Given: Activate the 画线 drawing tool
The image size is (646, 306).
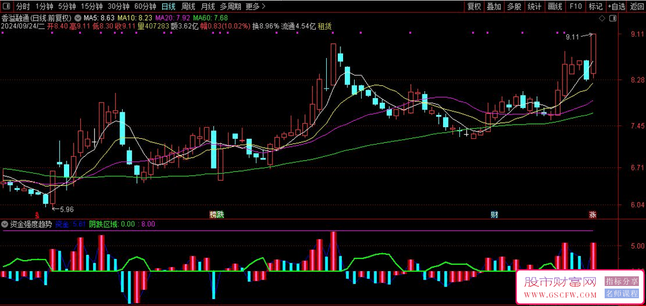Looking at the screenshot, I should click(x=555, y=6).
